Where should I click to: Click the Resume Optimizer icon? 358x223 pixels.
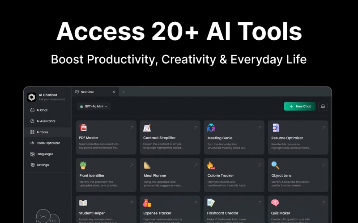coord(275,128)
